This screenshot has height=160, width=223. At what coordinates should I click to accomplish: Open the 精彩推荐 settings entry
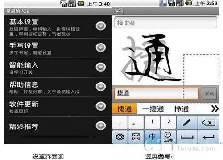coord(58,126)
